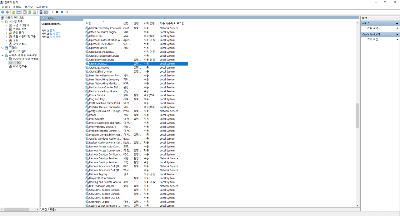Viewport: 400px width, 216px height.
Task: Open the blue Help question-mark icon
Action: [41, 12]
